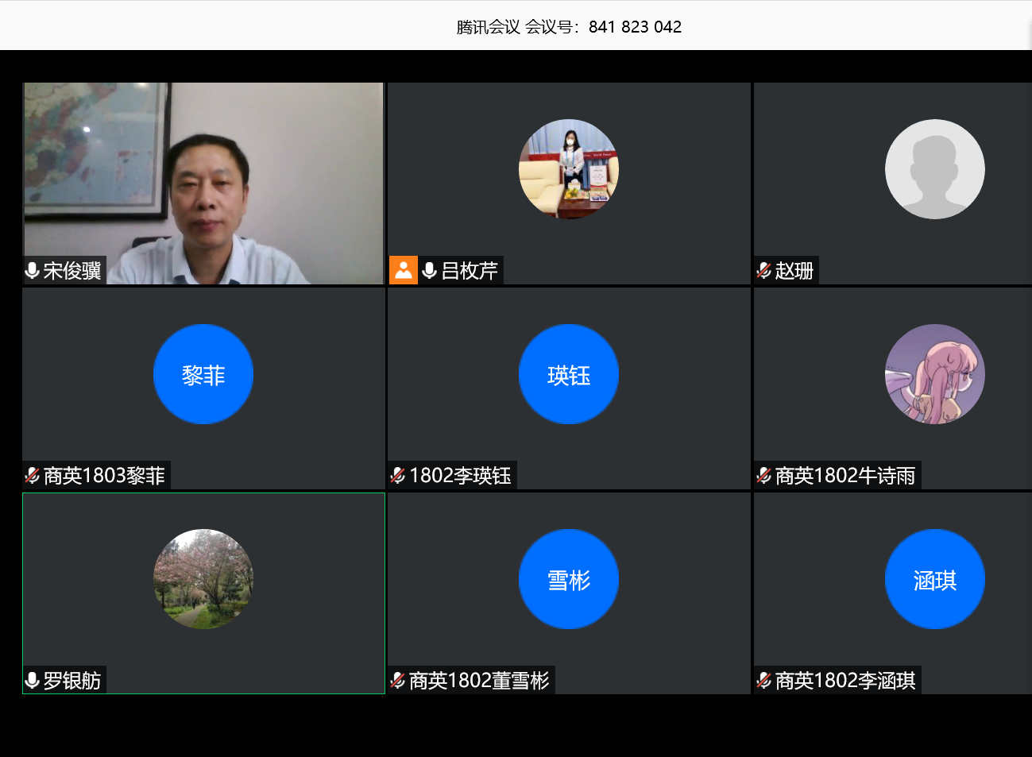Viewport: 1032px width, 757px height.
Task: Click muted mic icon of 商英1802李涵琪
Action: (x=763, y=681)
